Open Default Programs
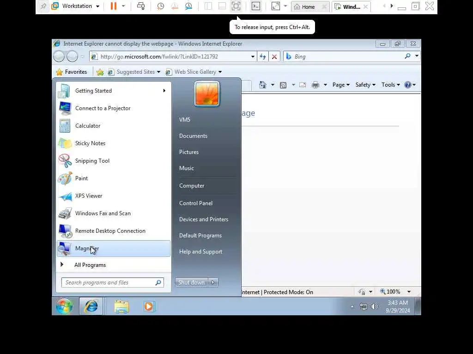 click(200, 236)
